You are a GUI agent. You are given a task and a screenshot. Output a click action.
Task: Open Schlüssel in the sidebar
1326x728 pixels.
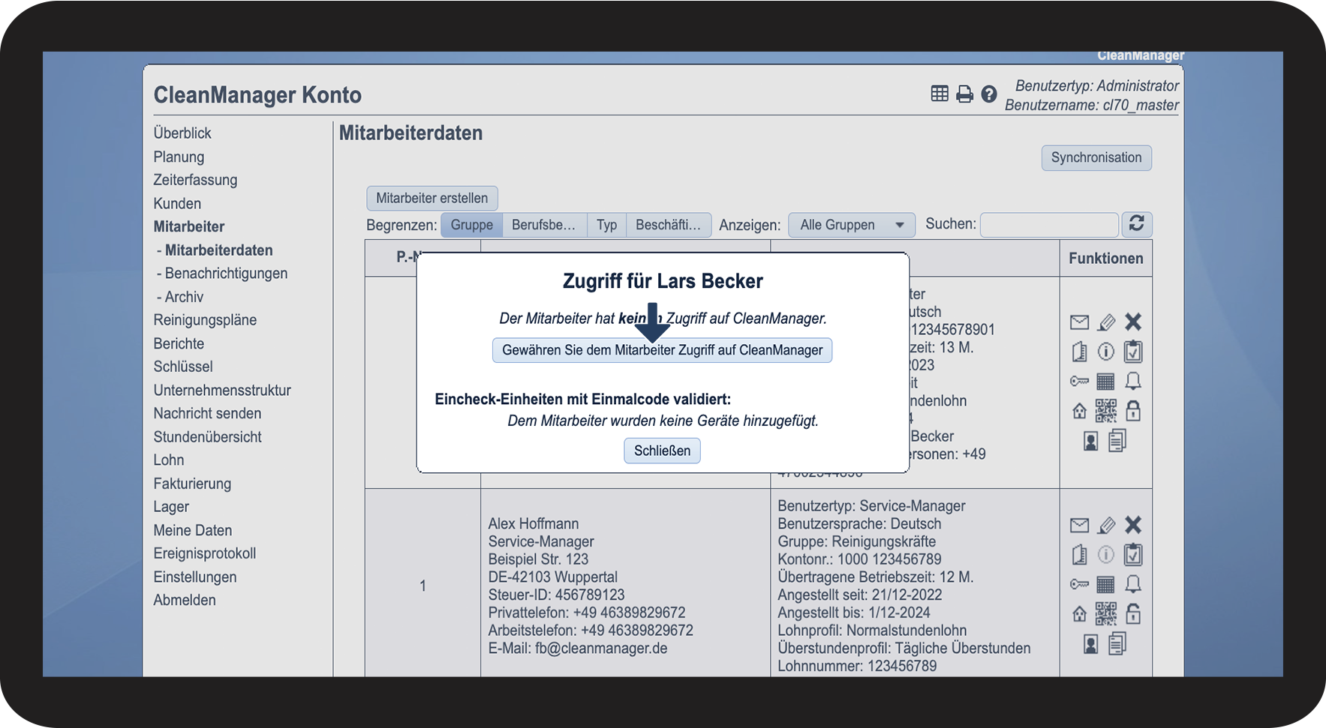click(x=183, y=367)
